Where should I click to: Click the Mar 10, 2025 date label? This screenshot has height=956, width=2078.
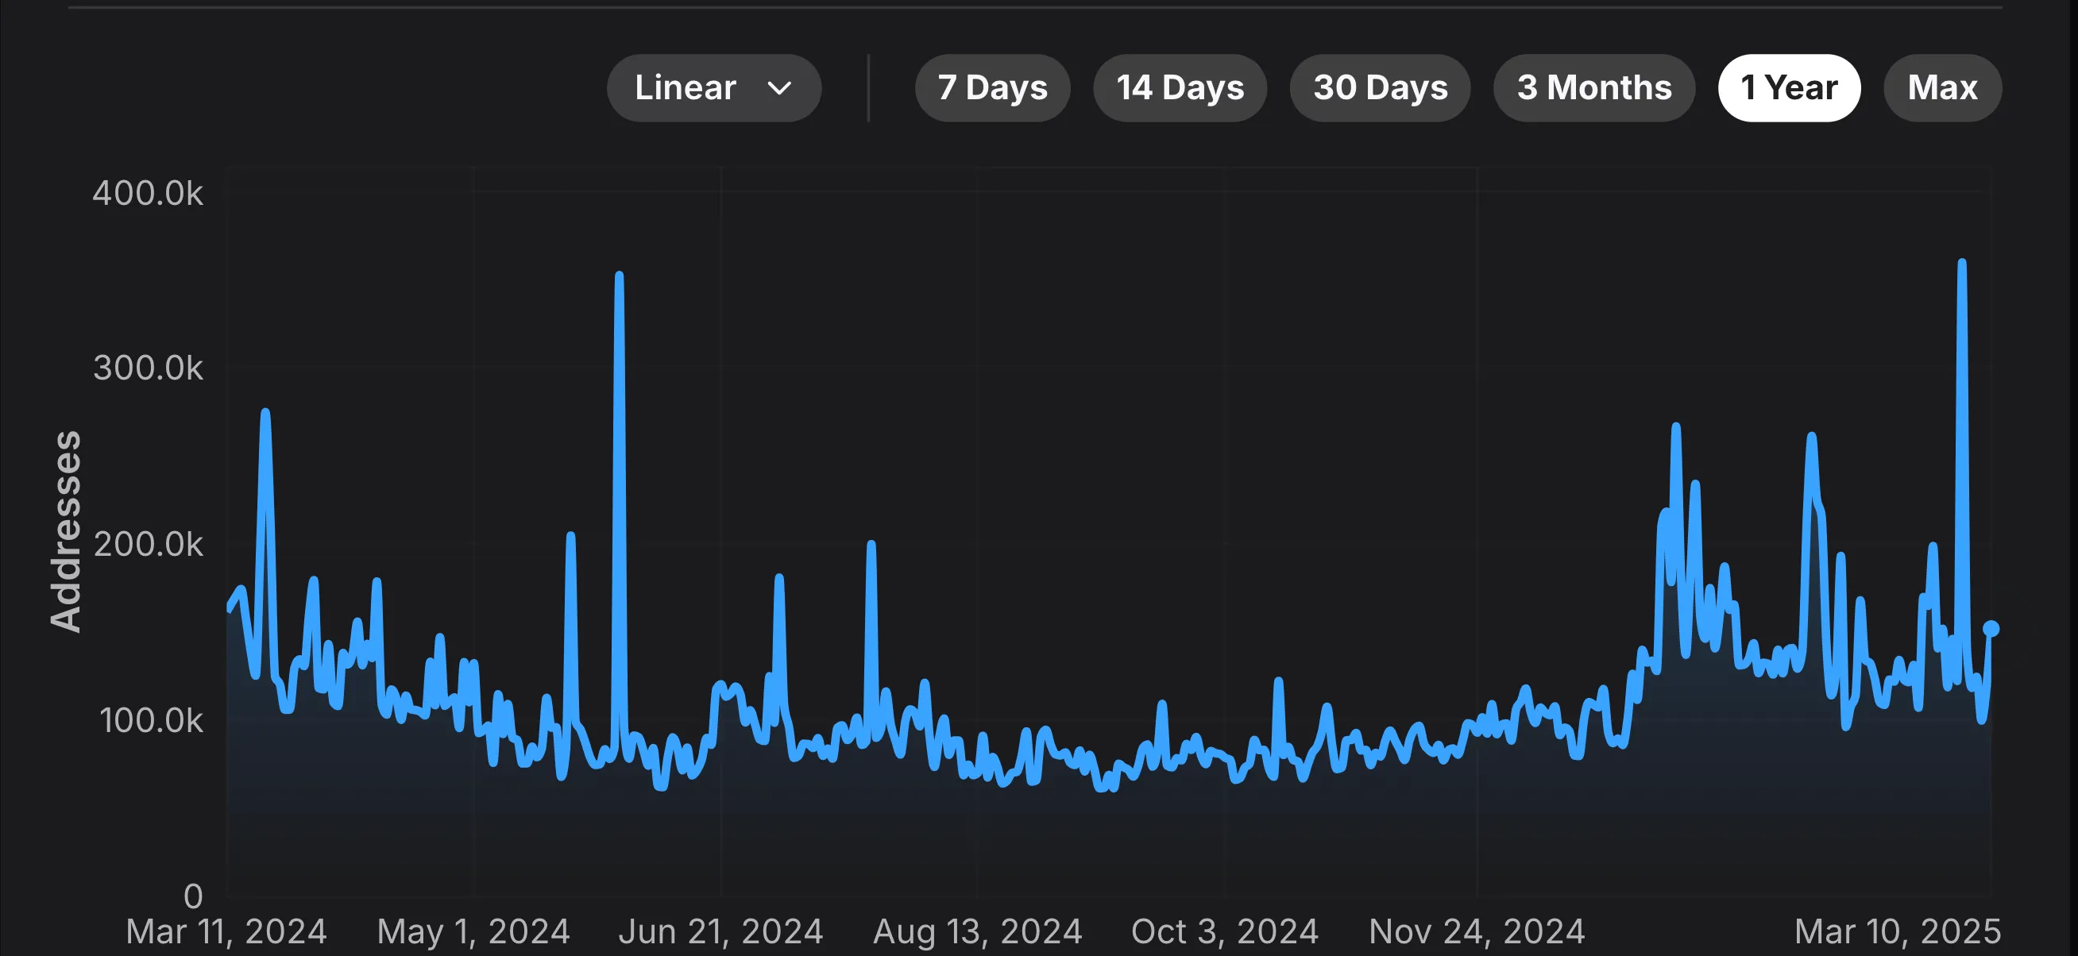[x=1898, y=932]
